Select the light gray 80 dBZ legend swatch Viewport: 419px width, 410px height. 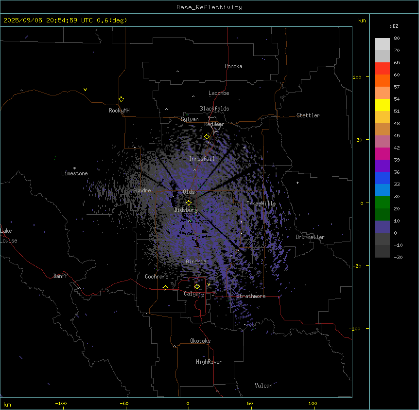pyautogui.click(x=382, y=44)
